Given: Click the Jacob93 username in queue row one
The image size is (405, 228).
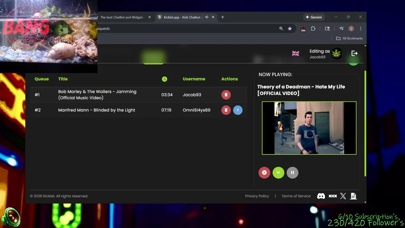Looking at the screenshot, I should click(192, 95).
